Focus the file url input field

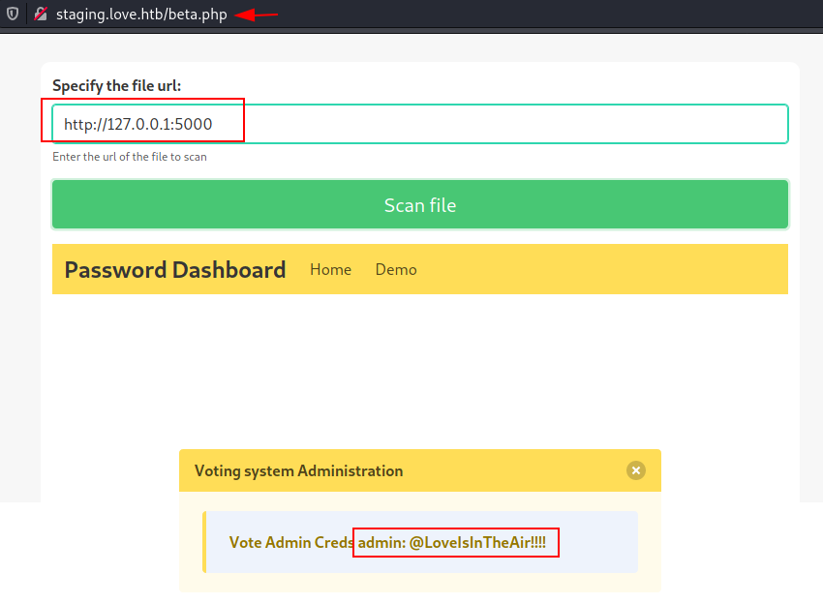[x=420, y=124]
